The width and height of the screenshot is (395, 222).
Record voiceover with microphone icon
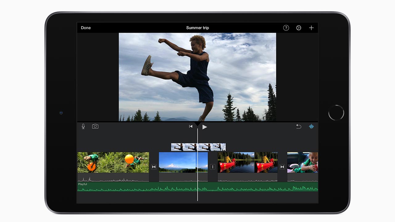83,126
